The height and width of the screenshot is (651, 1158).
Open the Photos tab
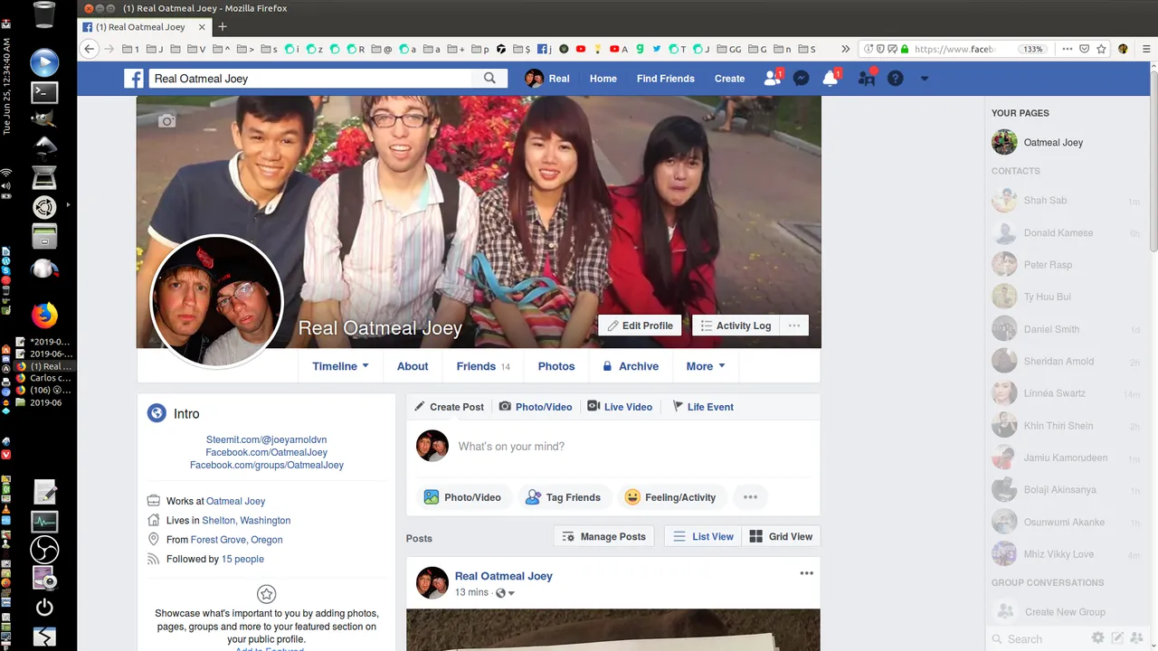tap(556, 366)
